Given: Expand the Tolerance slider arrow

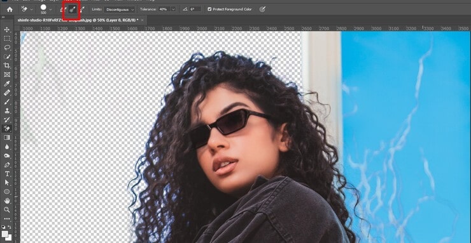Looking at the screenshot, I should [x=173, y=10].
